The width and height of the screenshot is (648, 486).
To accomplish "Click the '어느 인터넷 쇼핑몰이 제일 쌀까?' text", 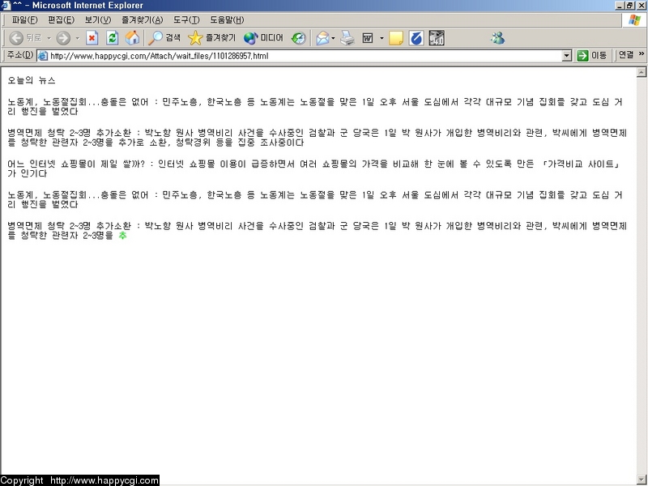I will coord(76,164).
